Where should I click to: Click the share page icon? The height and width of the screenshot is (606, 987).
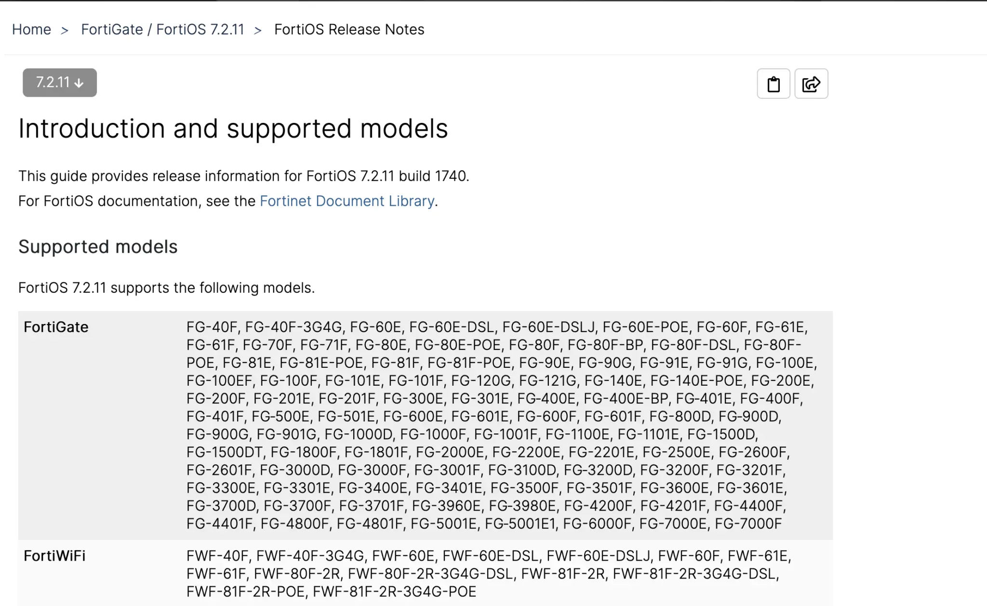click(811, 84)
